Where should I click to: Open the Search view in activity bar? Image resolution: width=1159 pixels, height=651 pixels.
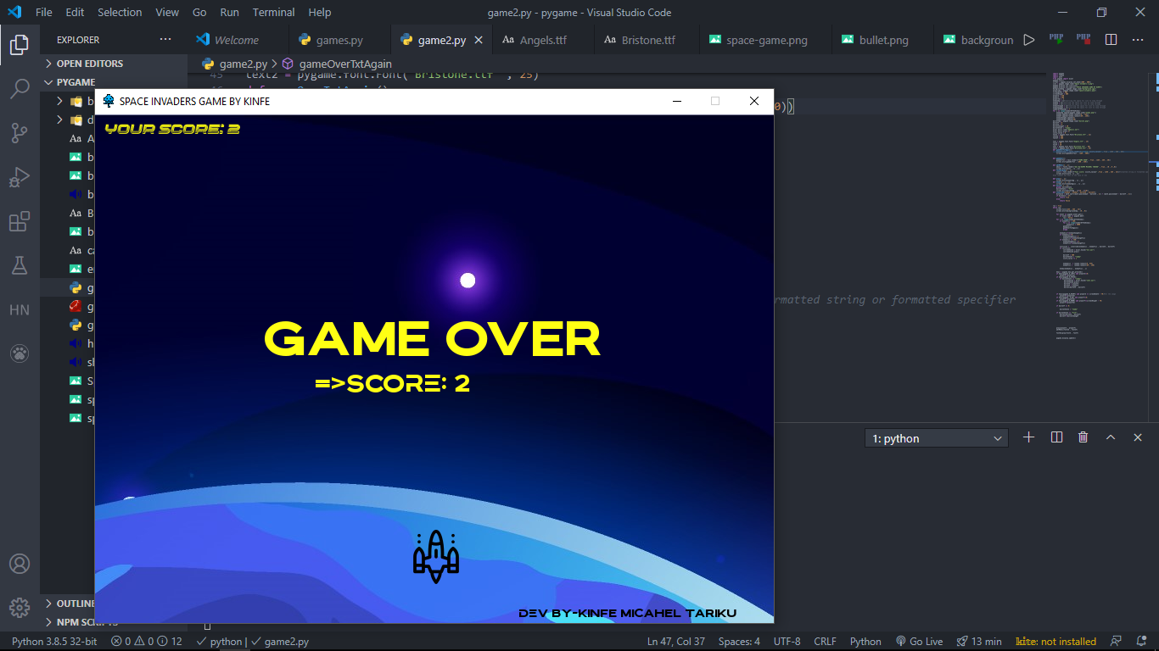click(20, 89)
